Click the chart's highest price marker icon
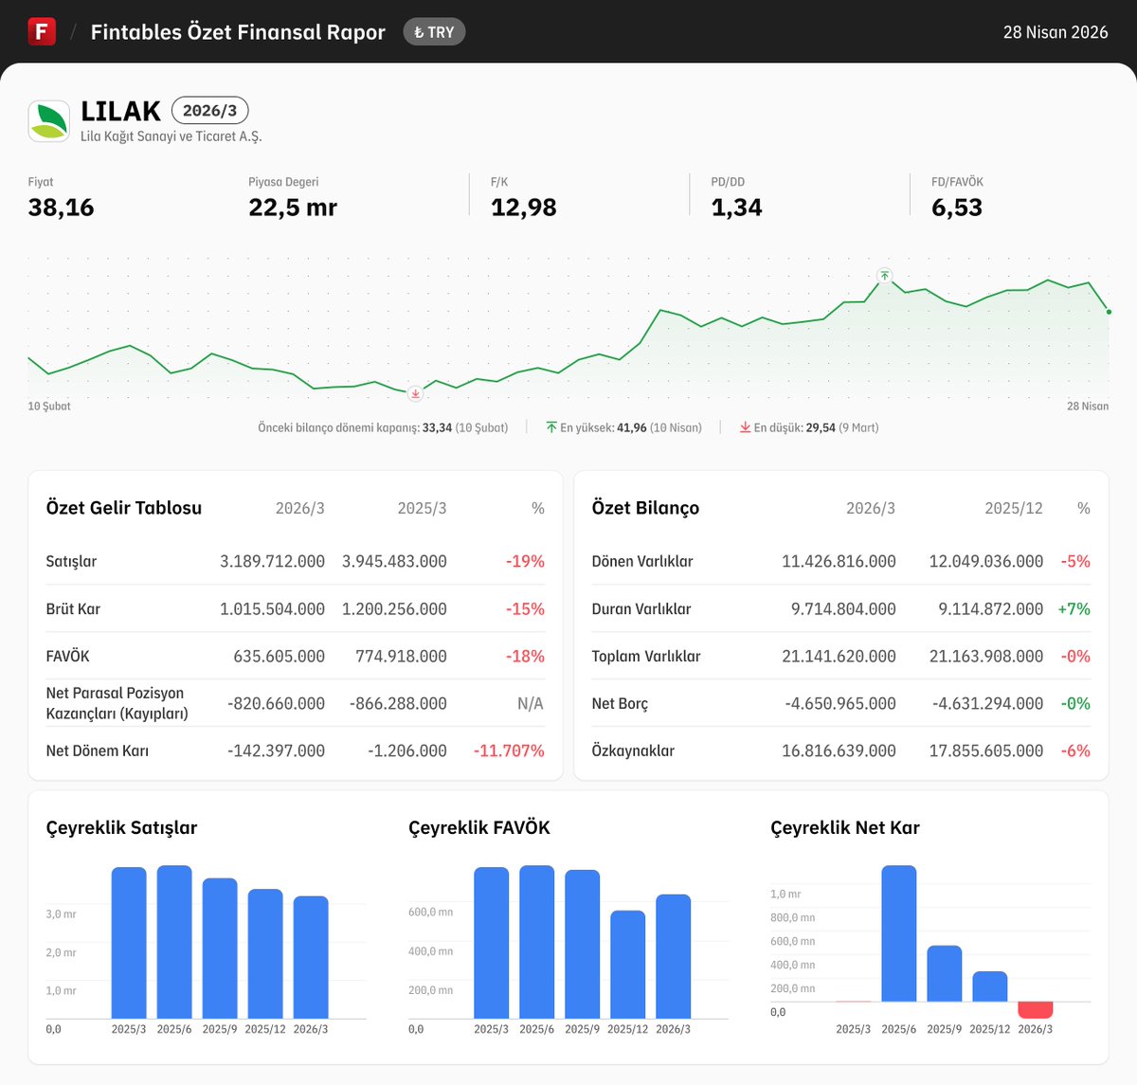The width and height of the screenshot is (1137, 1085). [884, 276]
